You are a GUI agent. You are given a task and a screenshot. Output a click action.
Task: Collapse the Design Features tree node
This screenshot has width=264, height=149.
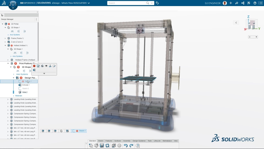(x=14, y=78)
